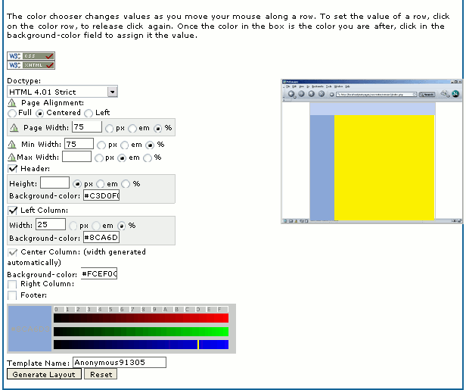Click the browser layout preview thumbnail
This screenshot has height=390, width=466.
[371, 151]
